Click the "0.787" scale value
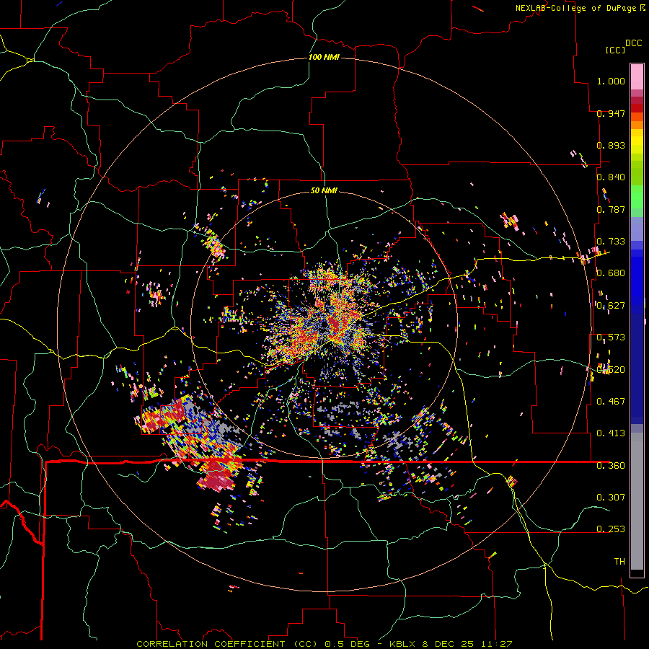The height and width of the screenshot is (649, 649). (611, 209)
